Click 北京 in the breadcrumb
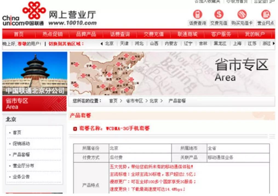Screen dimensions: 278x196 154,101
